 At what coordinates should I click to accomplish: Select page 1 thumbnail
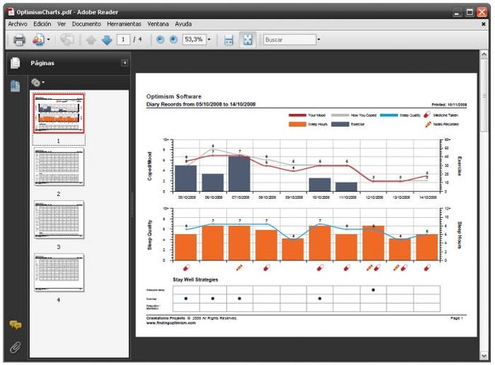pos(59,113)
